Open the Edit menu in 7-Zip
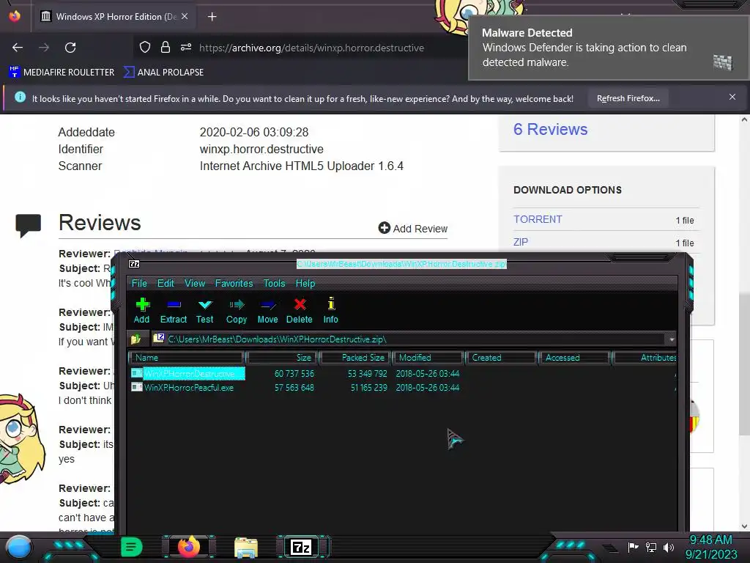Screen dimensions: 750x563 point(166,284)
